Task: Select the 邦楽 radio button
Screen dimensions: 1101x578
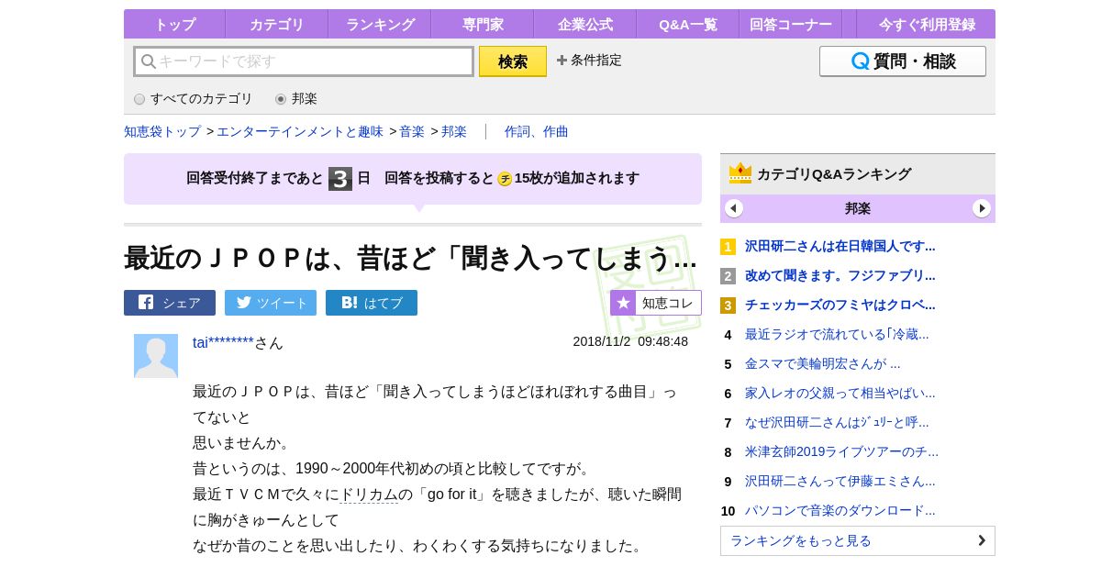Action: [x=281, y=99]
